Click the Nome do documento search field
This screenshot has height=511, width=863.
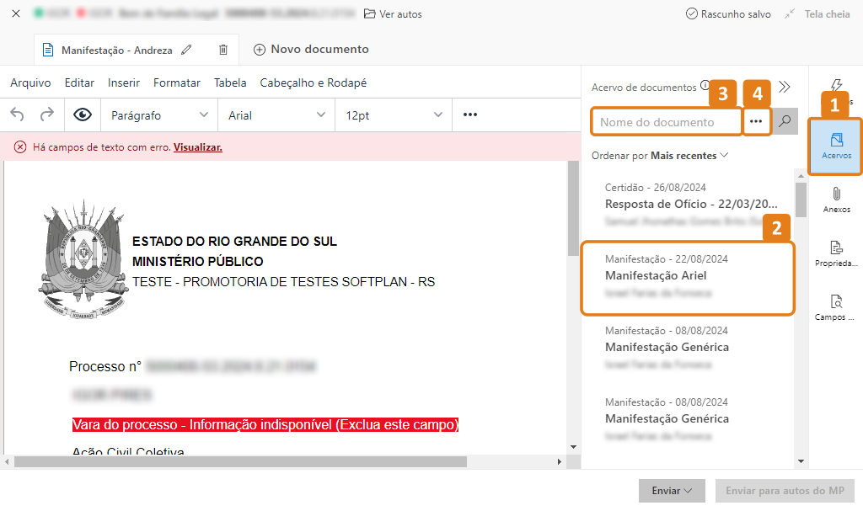click(666, 122)
